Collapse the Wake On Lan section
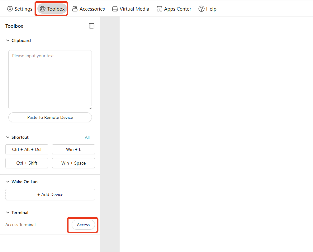 coord(7,182)
